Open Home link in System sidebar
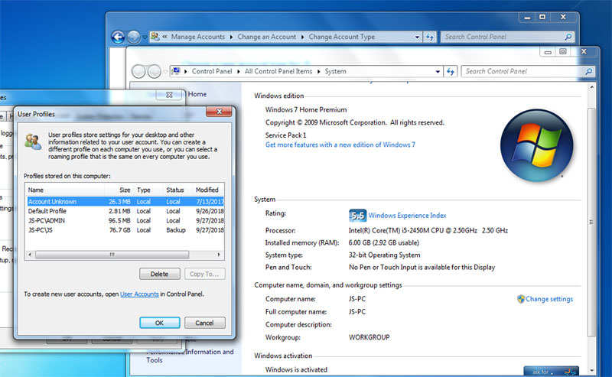The width and height of the screenshot is (612, 377). [x=197, y=94]
